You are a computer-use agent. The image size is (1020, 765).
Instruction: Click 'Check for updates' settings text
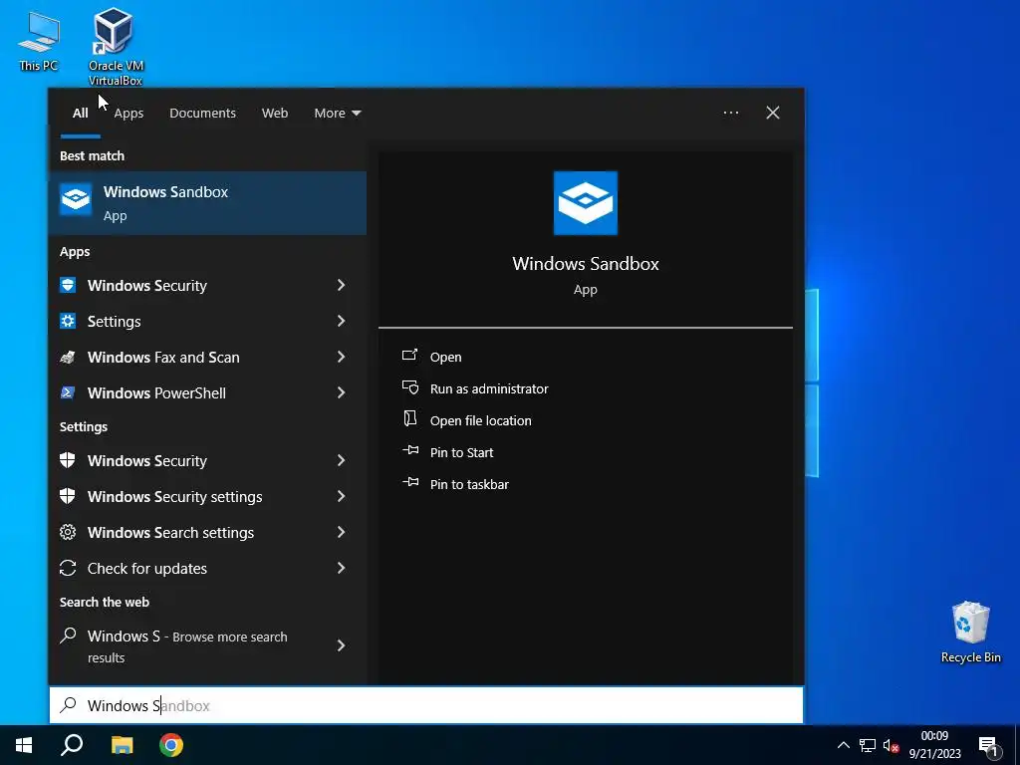click(147, 569)
